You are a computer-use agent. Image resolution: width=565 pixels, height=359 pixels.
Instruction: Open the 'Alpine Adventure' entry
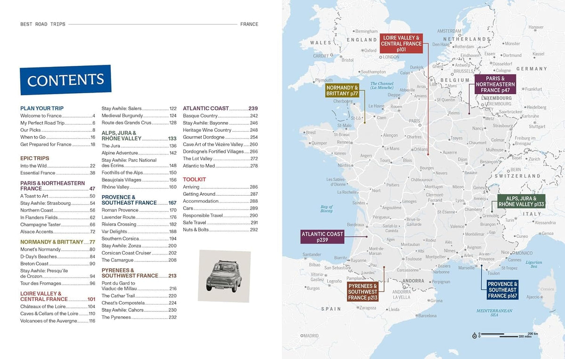(x=139, y=153)
